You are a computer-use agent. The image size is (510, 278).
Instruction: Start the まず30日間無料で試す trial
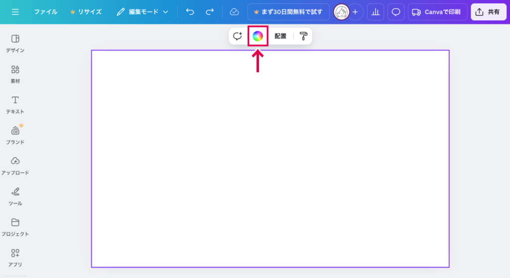288,12
